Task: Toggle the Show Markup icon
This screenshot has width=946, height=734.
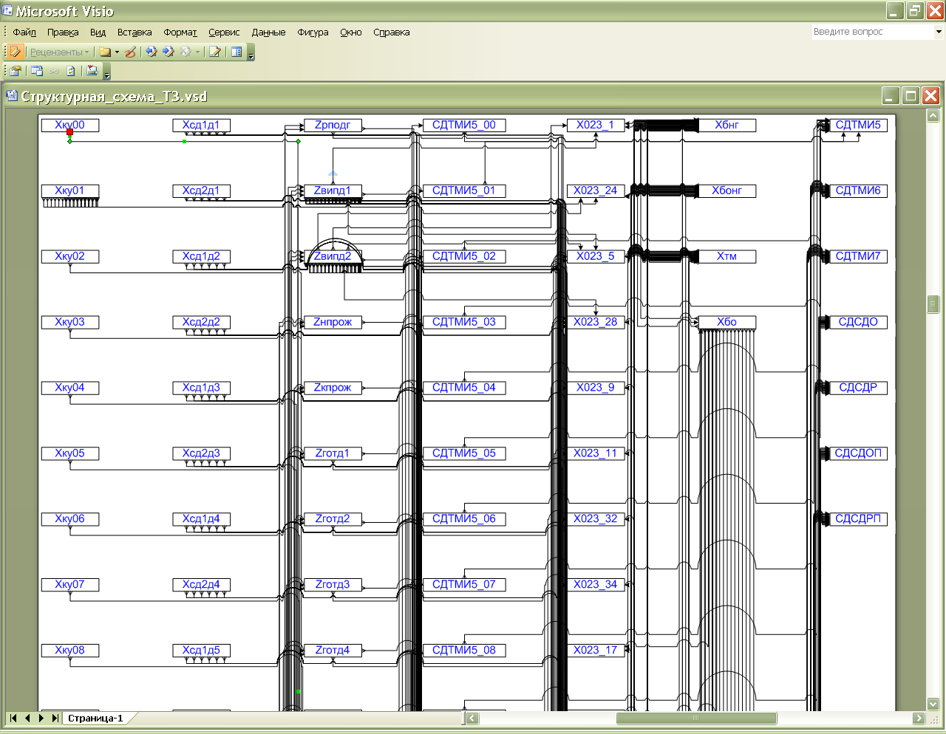Action: pos(16,52)
